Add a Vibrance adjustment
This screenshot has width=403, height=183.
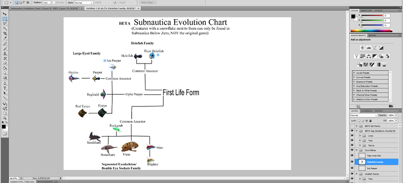point(357,56)
